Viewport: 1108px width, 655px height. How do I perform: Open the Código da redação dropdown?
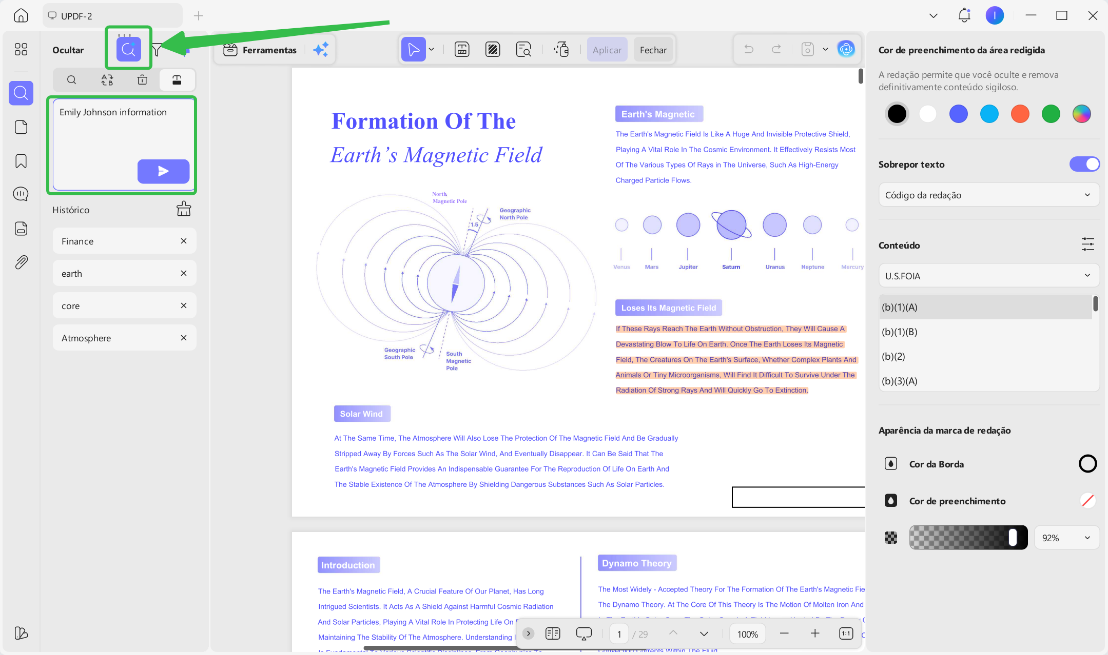[989, 195]
